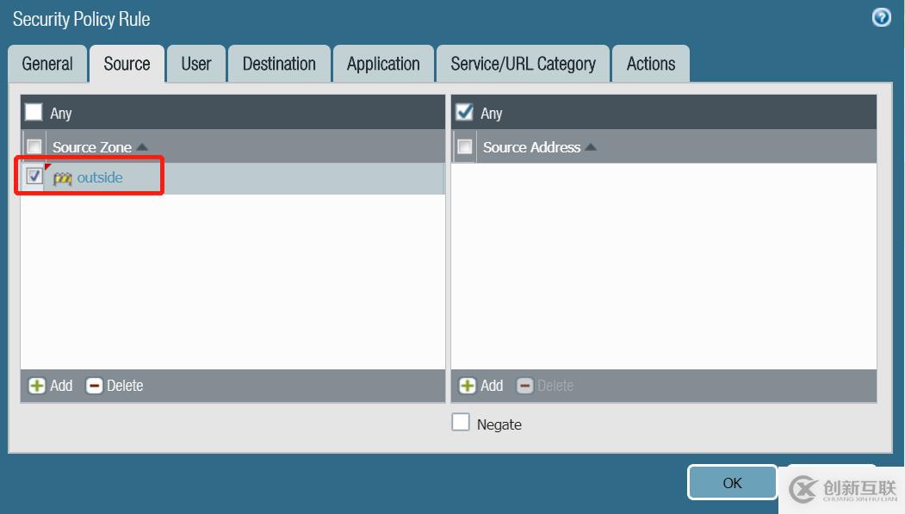
Task: Click the green Add icon under Source Zone
Action: tap(37, 386)
